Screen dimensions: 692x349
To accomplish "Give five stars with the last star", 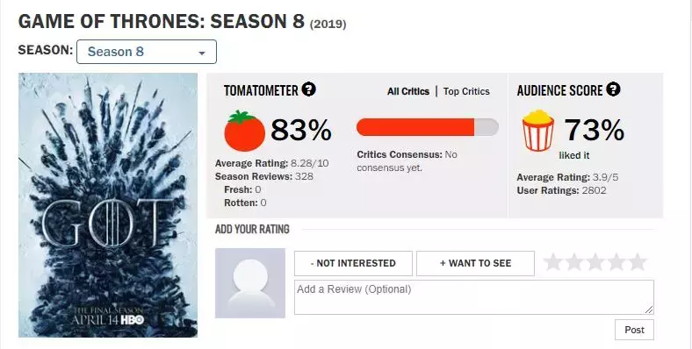I will 638,262.
